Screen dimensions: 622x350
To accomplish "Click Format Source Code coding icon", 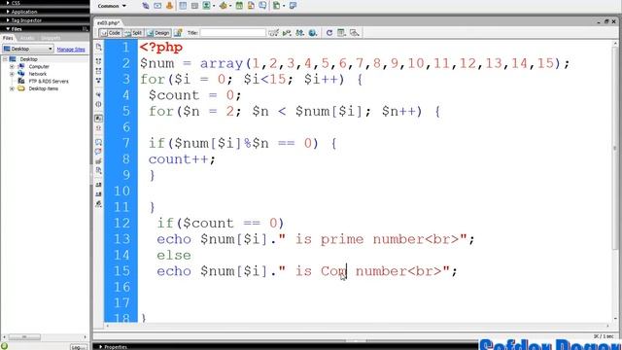I will point(99,204).
